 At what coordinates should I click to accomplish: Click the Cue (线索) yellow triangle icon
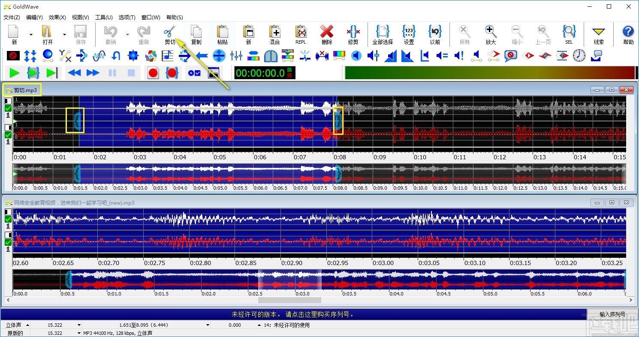[599, 32]
